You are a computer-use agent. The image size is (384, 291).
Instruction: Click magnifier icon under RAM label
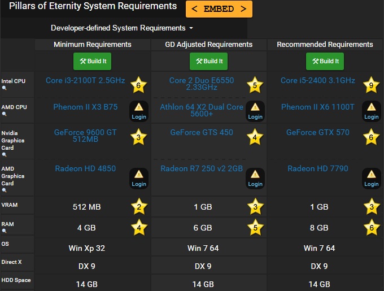[x=4, y=231]
